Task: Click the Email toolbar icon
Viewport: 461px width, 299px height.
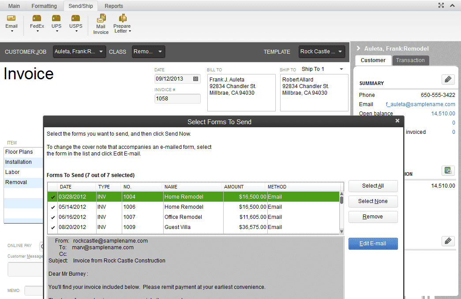Action: [x=11, y=18]
